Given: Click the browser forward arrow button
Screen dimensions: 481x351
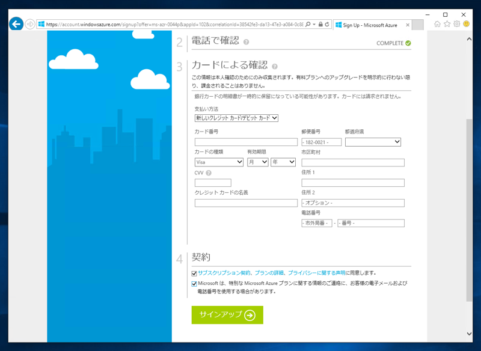Looking at the screenshot, I should tap(29, 24).
